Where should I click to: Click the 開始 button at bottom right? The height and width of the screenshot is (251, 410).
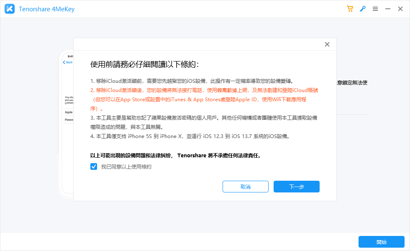[x=382, y=242]
